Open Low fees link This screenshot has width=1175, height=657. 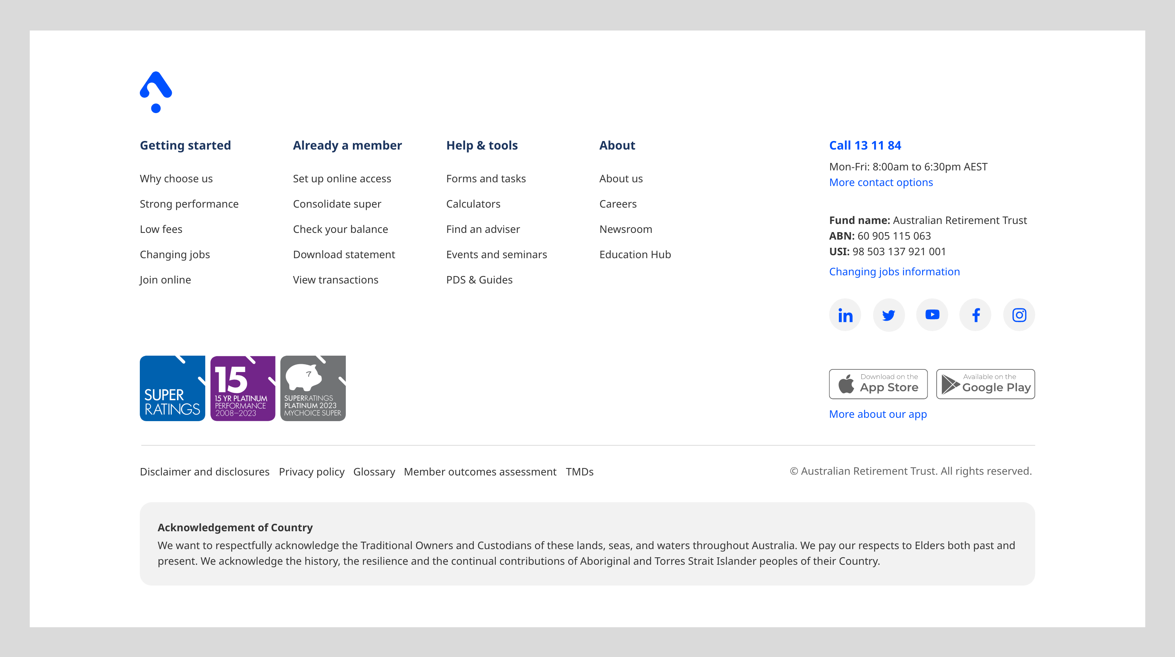pyautogui.click(x=161, y=229)
